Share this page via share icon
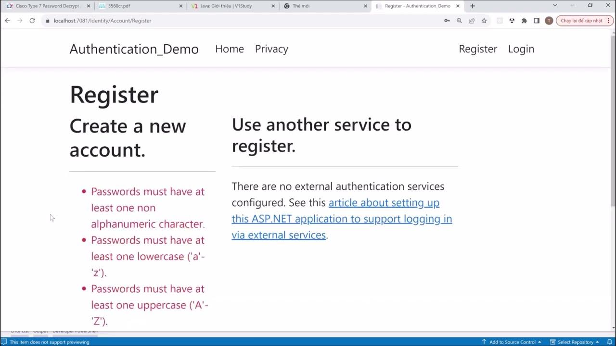Image resolution: width=616 pixels, height=346 pixels. click(472, 21)
